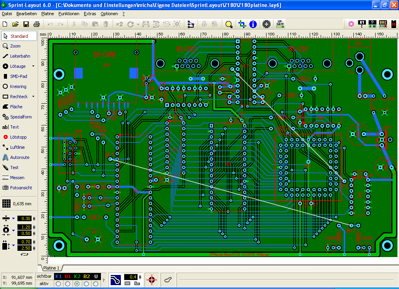399x289 pixels.
Task: Open the Platine menu
Action: tap(48, 14)
